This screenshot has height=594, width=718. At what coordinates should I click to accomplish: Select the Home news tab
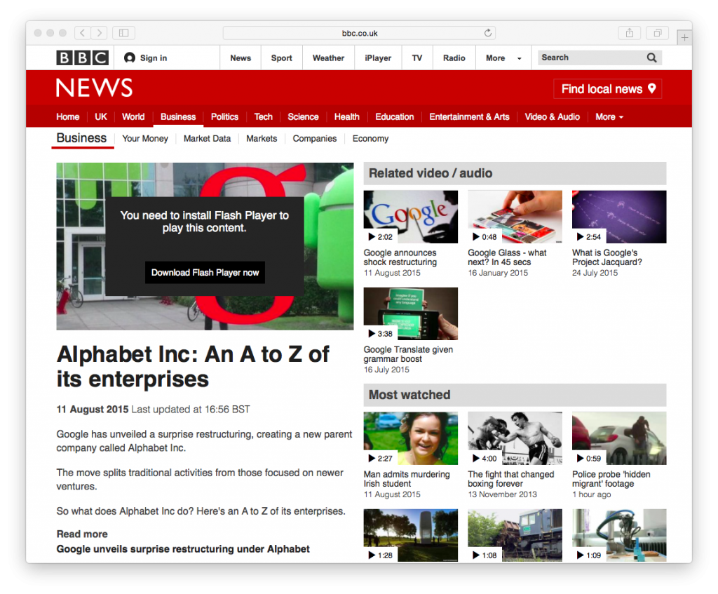68,117
